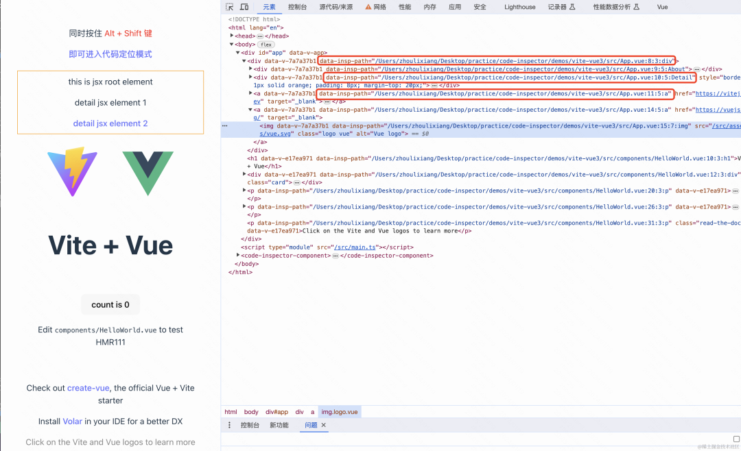Select div#app in the breadcrumb bar
This screenshot has width=741, height=451.
277,412
